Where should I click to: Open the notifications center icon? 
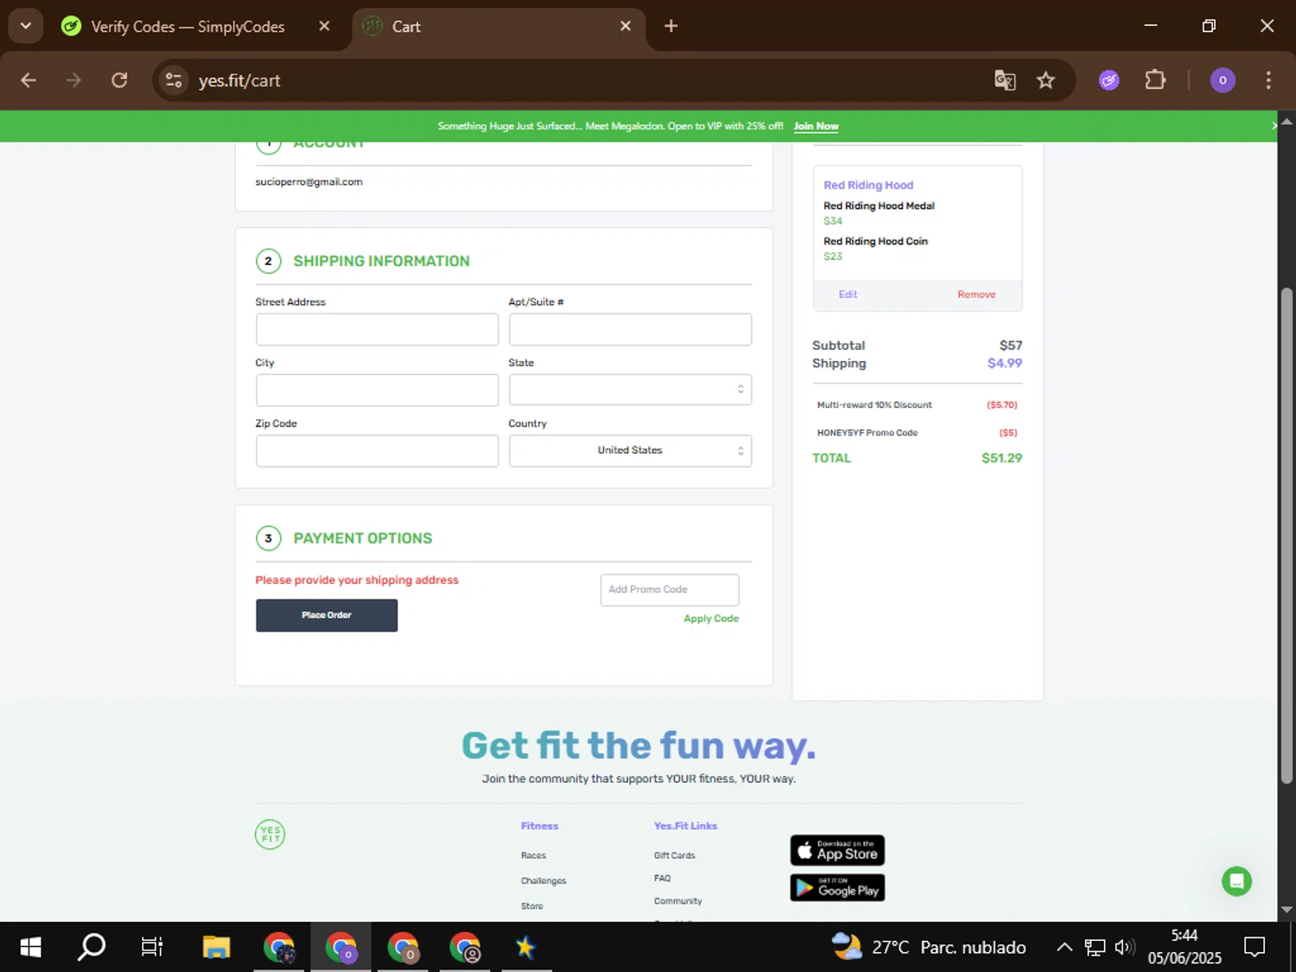(x=1255, y=947)
